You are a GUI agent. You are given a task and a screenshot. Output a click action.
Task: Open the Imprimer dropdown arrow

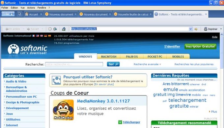(221, 29)
